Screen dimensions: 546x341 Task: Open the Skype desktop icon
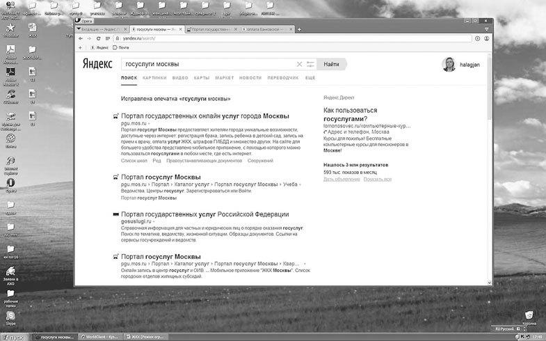point(10,316)
